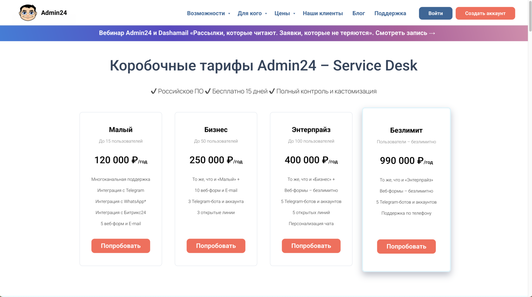Expand the Цены dropdown arrow

[294, 14]
